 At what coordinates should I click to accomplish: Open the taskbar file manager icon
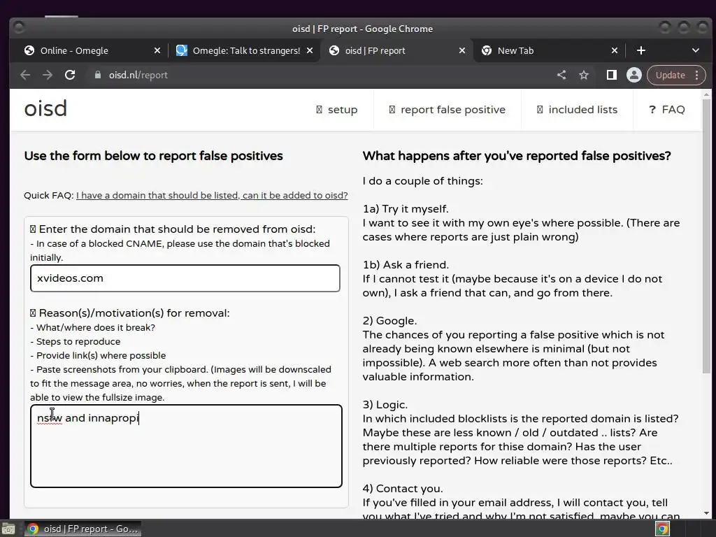click(x=8, y=529)
